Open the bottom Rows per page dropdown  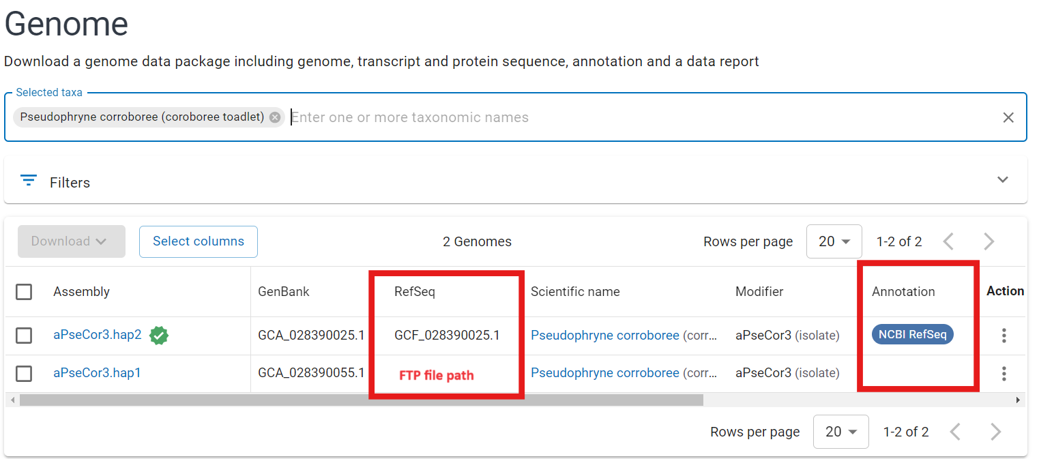pos(840,431)
